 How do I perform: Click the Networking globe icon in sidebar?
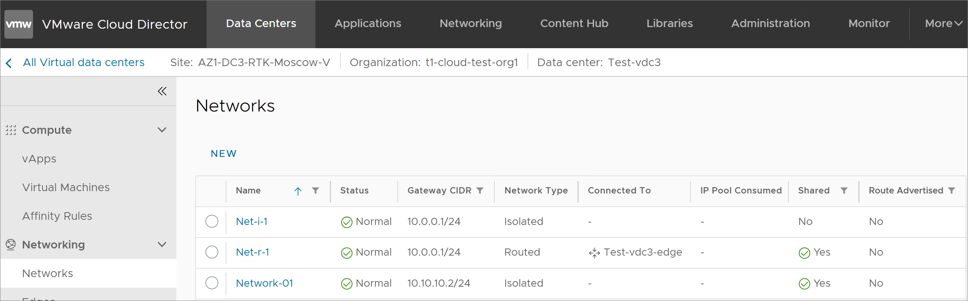click(x=11, y=244)
